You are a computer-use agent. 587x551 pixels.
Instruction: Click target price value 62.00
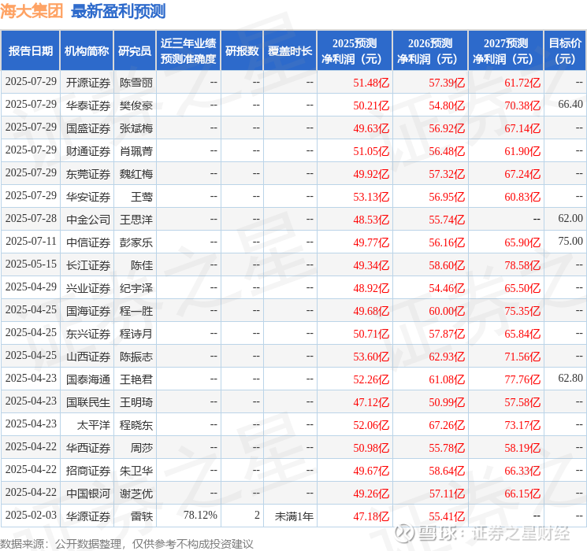(570, 219)
